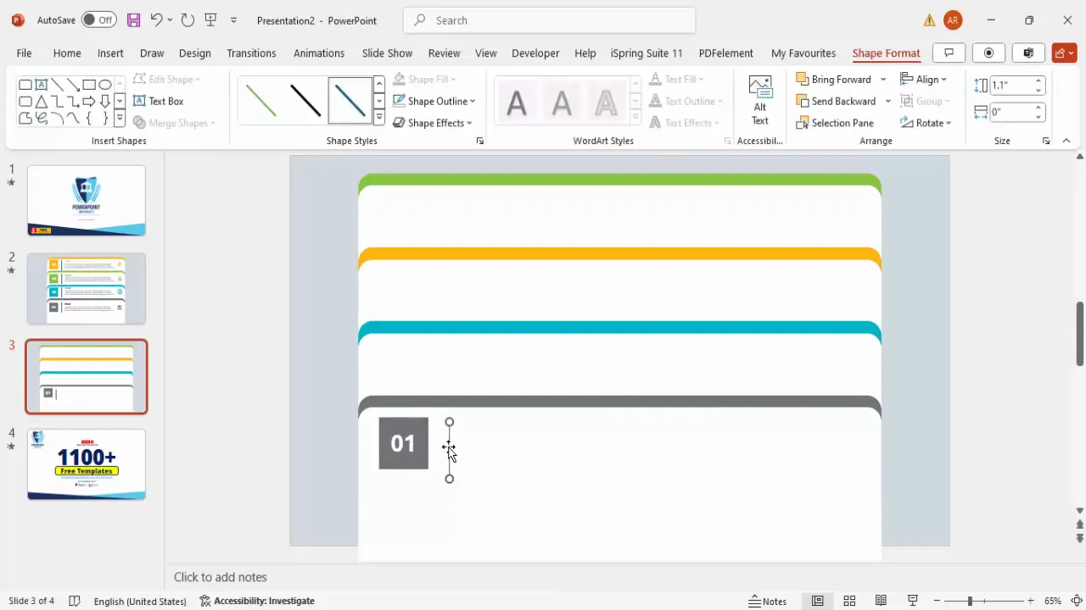Apply the green line shape style
This screenshot has width=1086, height=610.
coord(260,100)
